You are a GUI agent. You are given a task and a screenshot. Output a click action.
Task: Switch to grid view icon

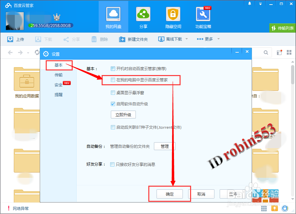[x=289, y=52]
